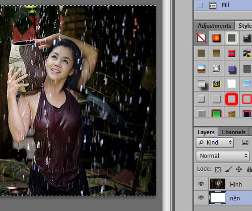Hide the Hình layer via eye icon
The width and height of the screenshot is (252, 211).
(x=201, y=184)
